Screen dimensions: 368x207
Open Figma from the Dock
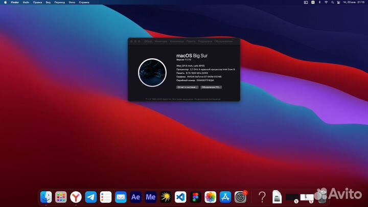click(x=195, y=197)
